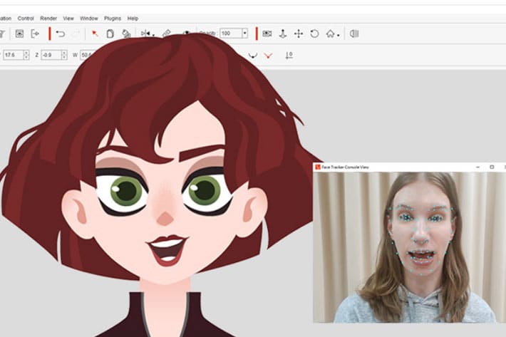Open the zoom percentage dropdown arrow

(244, 33)
